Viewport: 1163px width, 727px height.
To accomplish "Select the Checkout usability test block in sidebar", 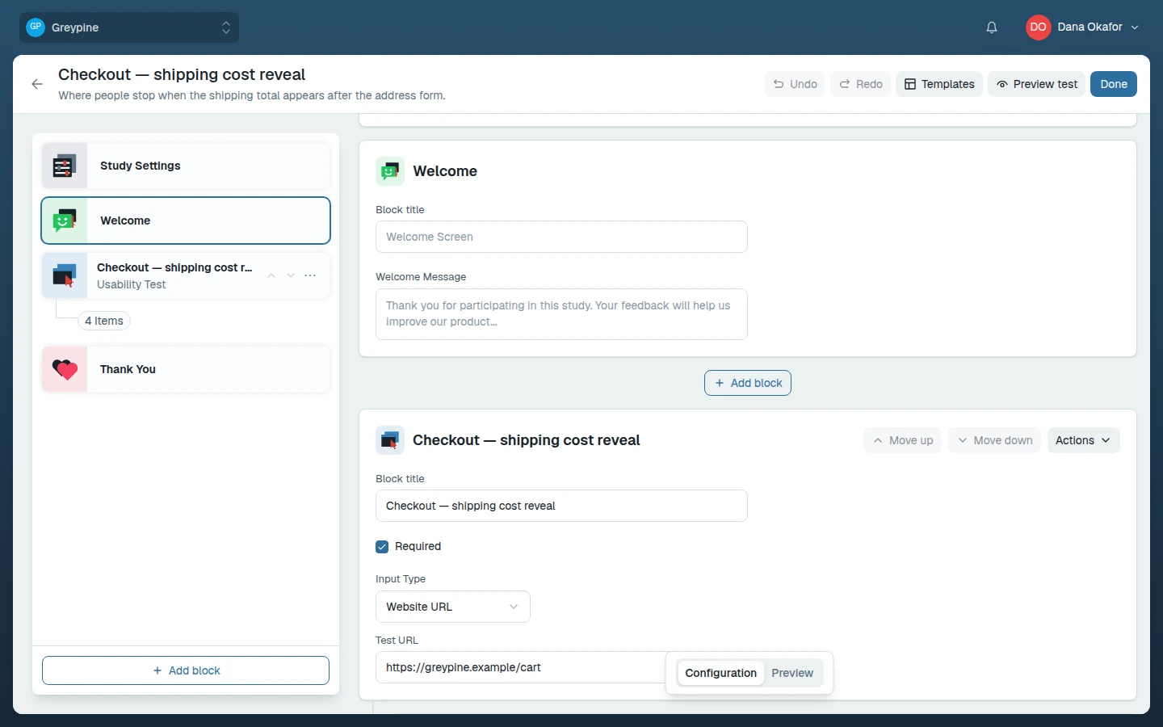I will (186, 275).
